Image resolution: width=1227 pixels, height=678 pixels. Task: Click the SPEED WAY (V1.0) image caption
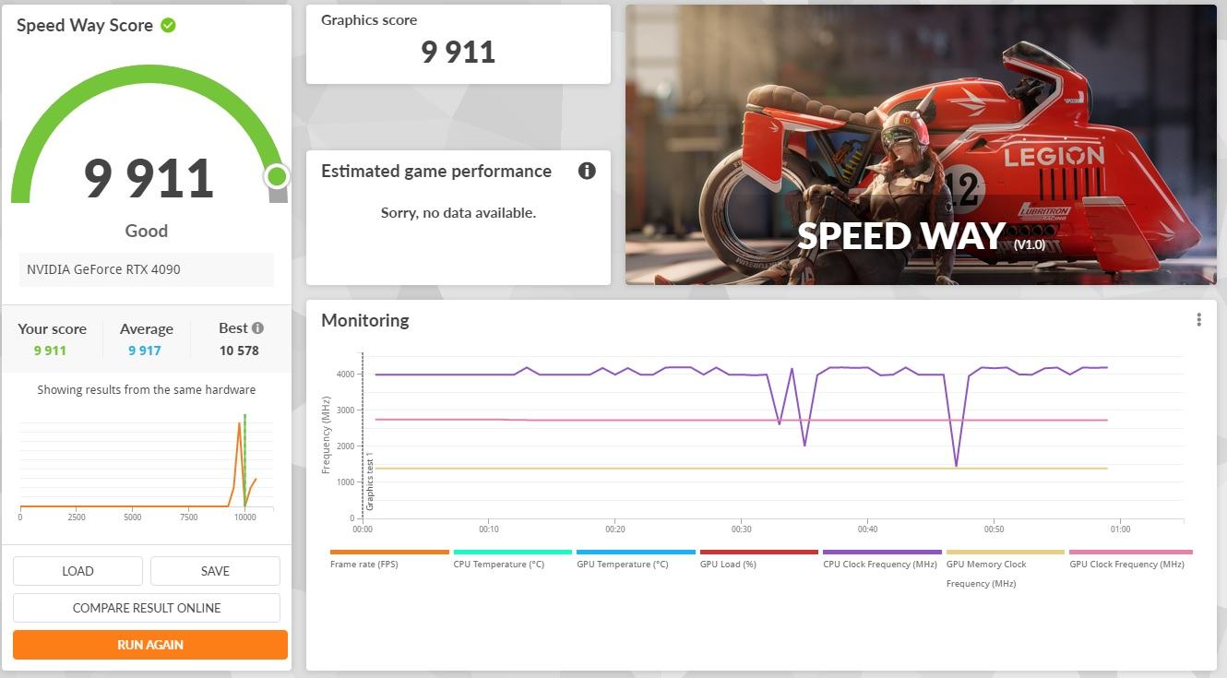tap(923, 236)
